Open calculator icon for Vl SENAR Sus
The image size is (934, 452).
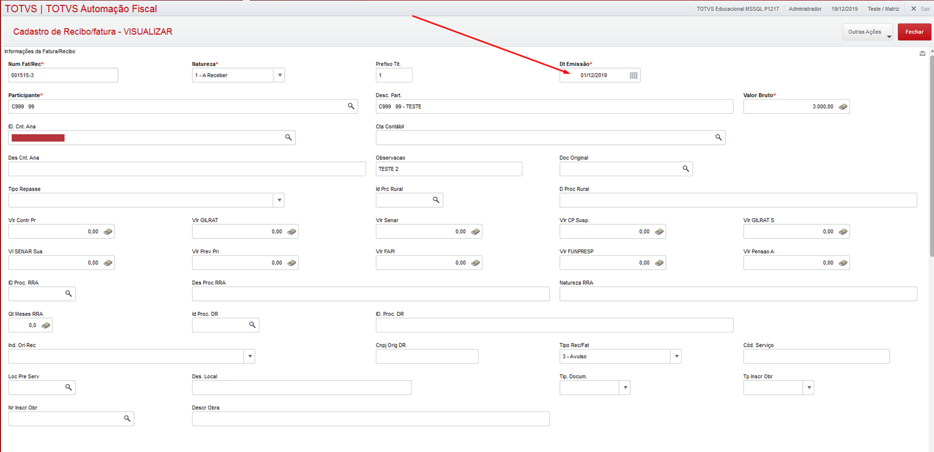tap(108, 263)
